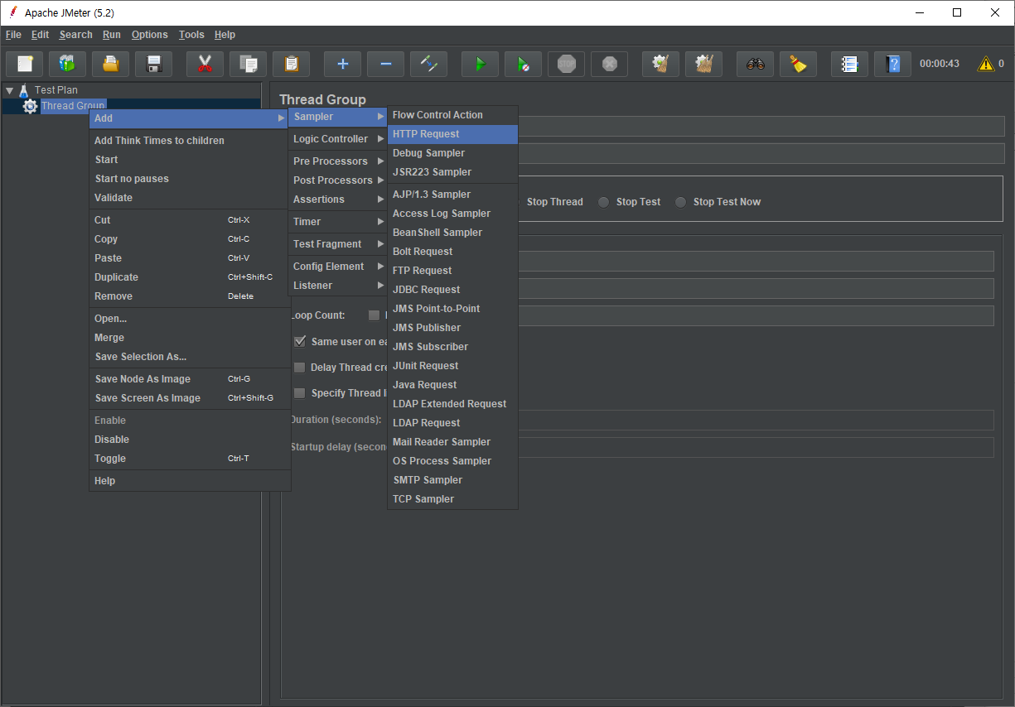
Task: Uncheck Same user on each iteration
Action: [x=300, y=341]
